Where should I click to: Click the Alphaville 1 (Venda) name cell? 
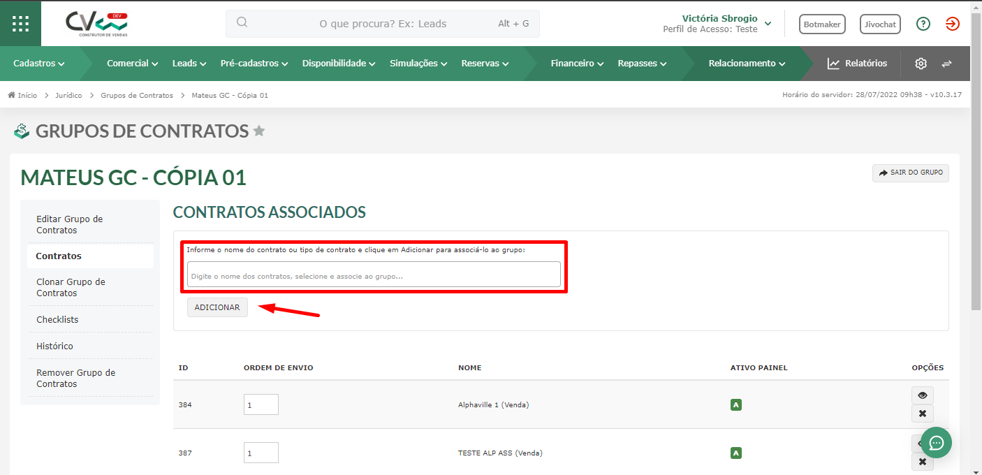pos(494,404)
